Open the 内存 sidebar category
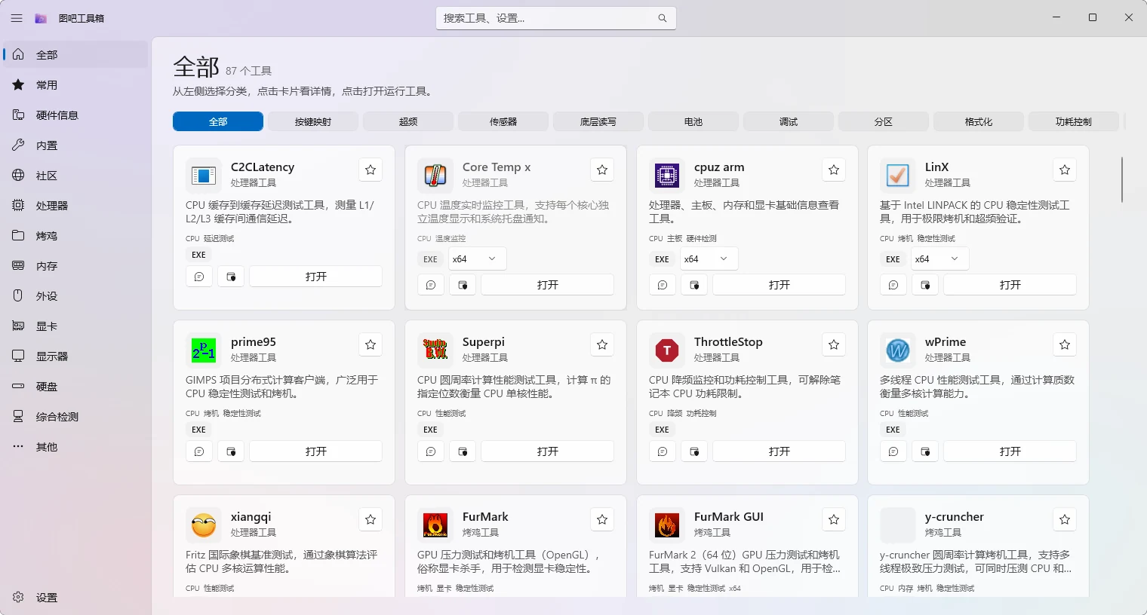The height and width of the screenshot is (615, 1147). tap(75, 266)
